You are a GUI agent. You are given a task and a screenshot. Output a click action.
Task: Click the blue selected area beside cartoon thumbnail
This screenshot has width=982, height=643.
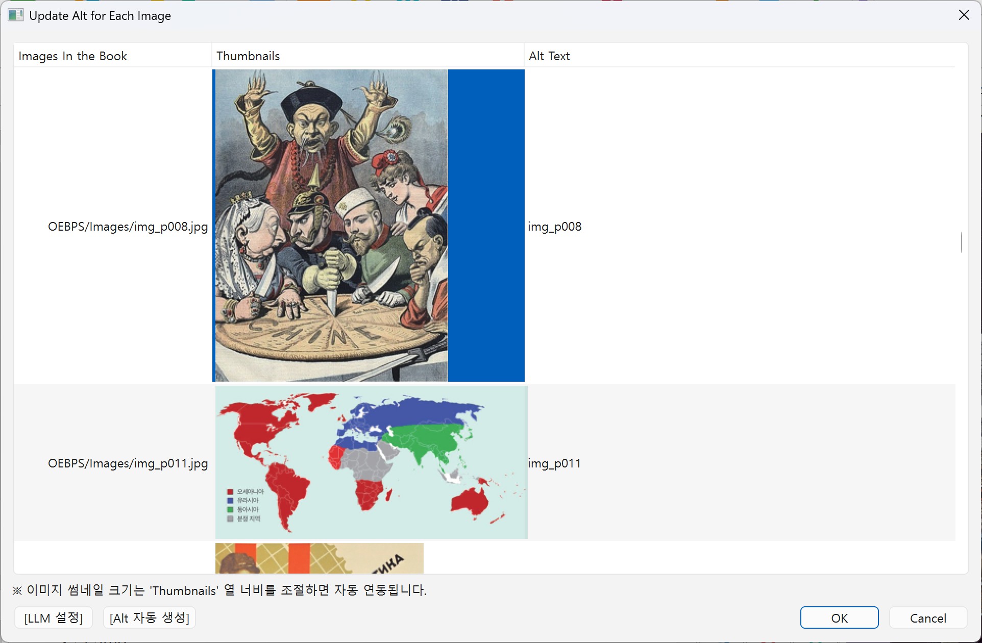[486, 226]
